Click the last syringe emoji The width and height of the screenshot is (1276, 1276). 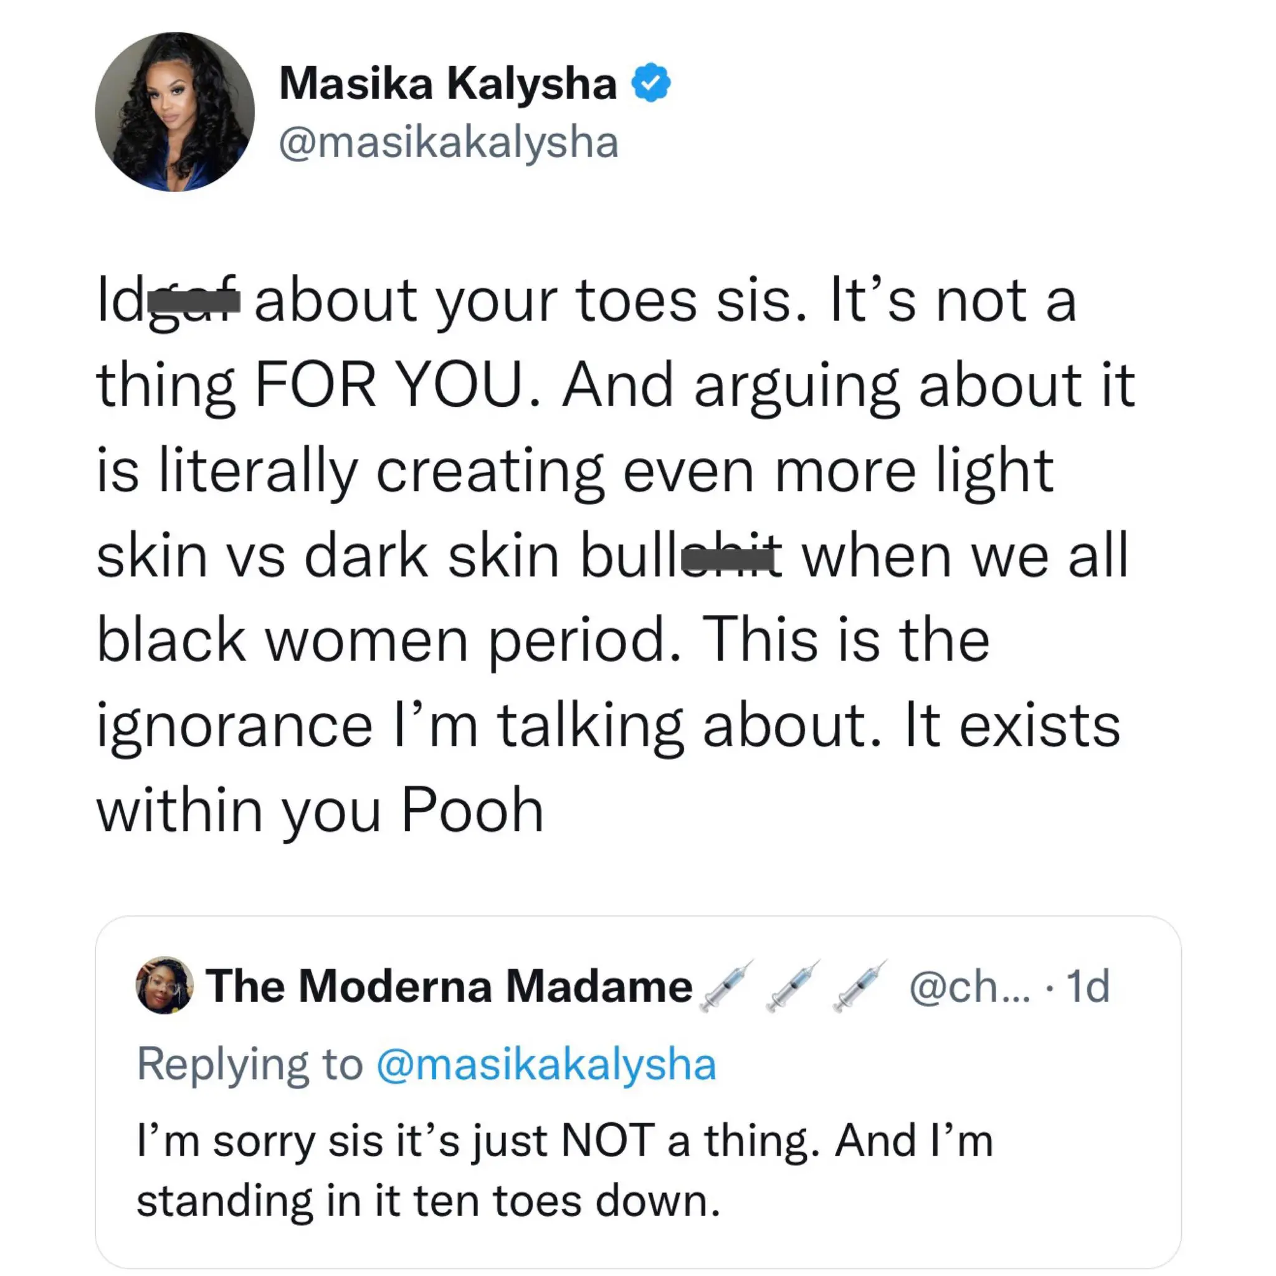pos(860,986)
